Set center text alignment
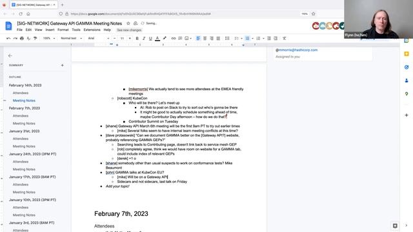The width and height of the screenshot is (413, 232). point(205,39)
